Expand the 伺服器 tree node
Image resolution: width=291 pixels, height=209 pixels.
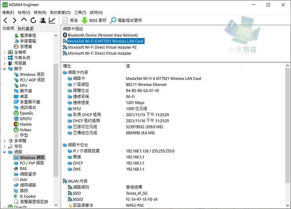(x=4, y=64)
